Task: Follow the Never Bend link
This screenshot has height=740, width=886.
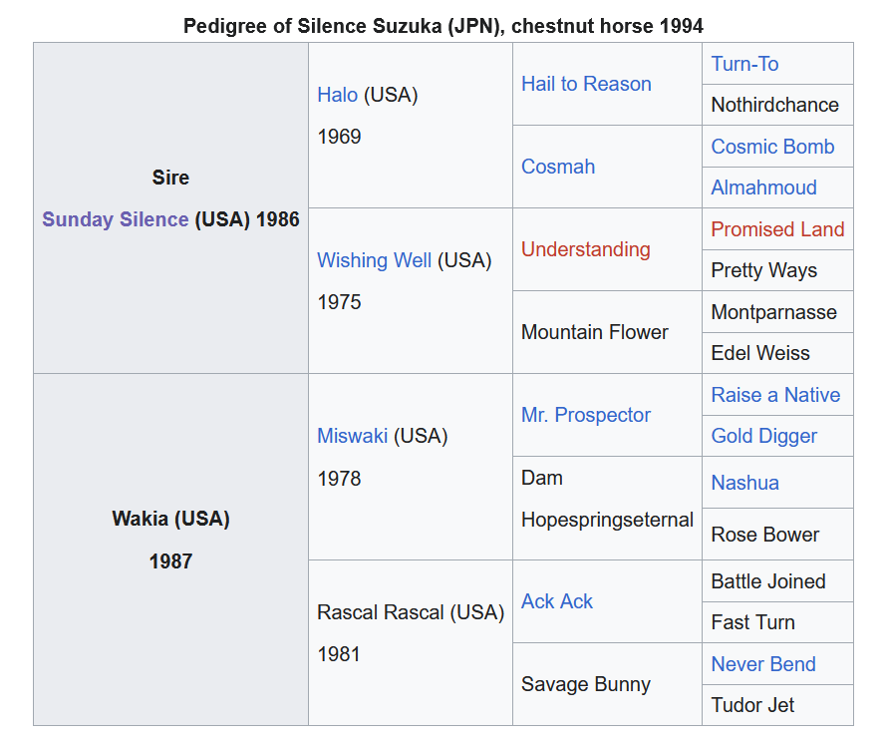Action: (x=763, y=664)
